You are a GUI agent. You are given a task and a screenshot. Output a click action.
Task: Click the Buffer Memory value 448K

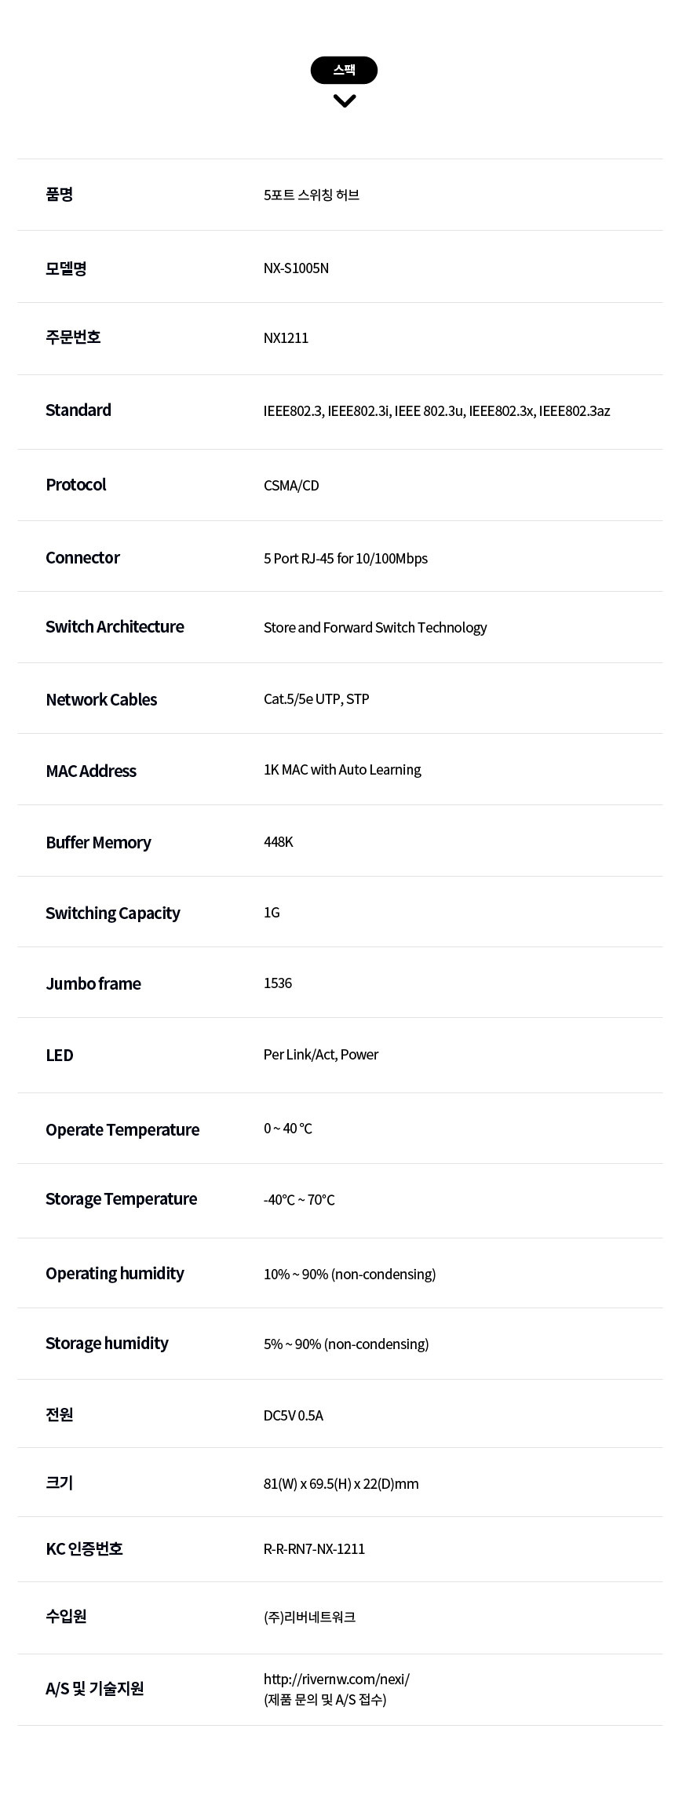278,842
